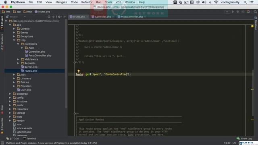
Task: Open the File menu
Action: click(31, 2)
